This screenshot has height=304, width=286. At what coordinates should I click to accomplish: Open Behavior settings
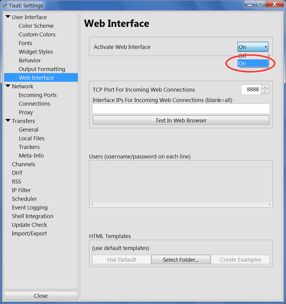click(30, 61)
